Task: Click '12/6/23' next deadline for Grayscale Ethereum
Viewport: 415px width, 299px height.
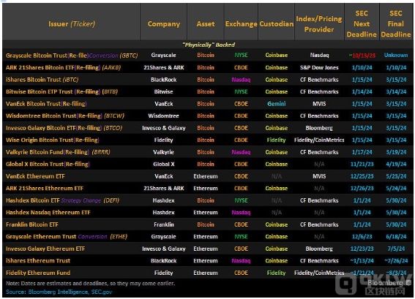Action: (362, 237)
